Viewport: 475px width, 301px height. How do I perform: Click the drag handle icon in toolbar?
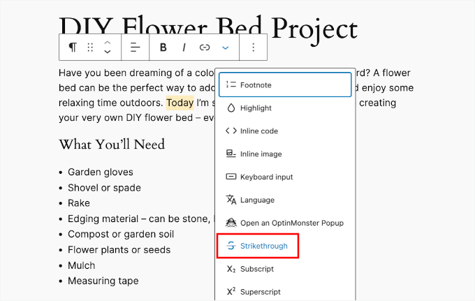pos(90,47)
